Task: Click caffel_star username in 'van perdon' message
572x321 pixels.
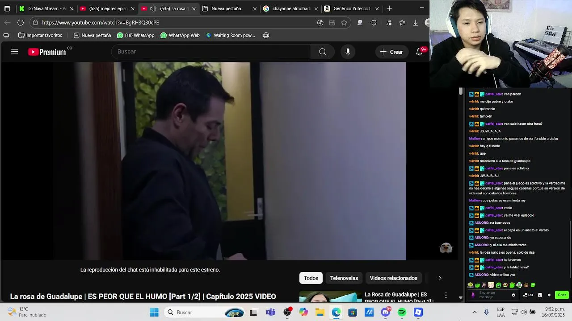Action: 494,94
